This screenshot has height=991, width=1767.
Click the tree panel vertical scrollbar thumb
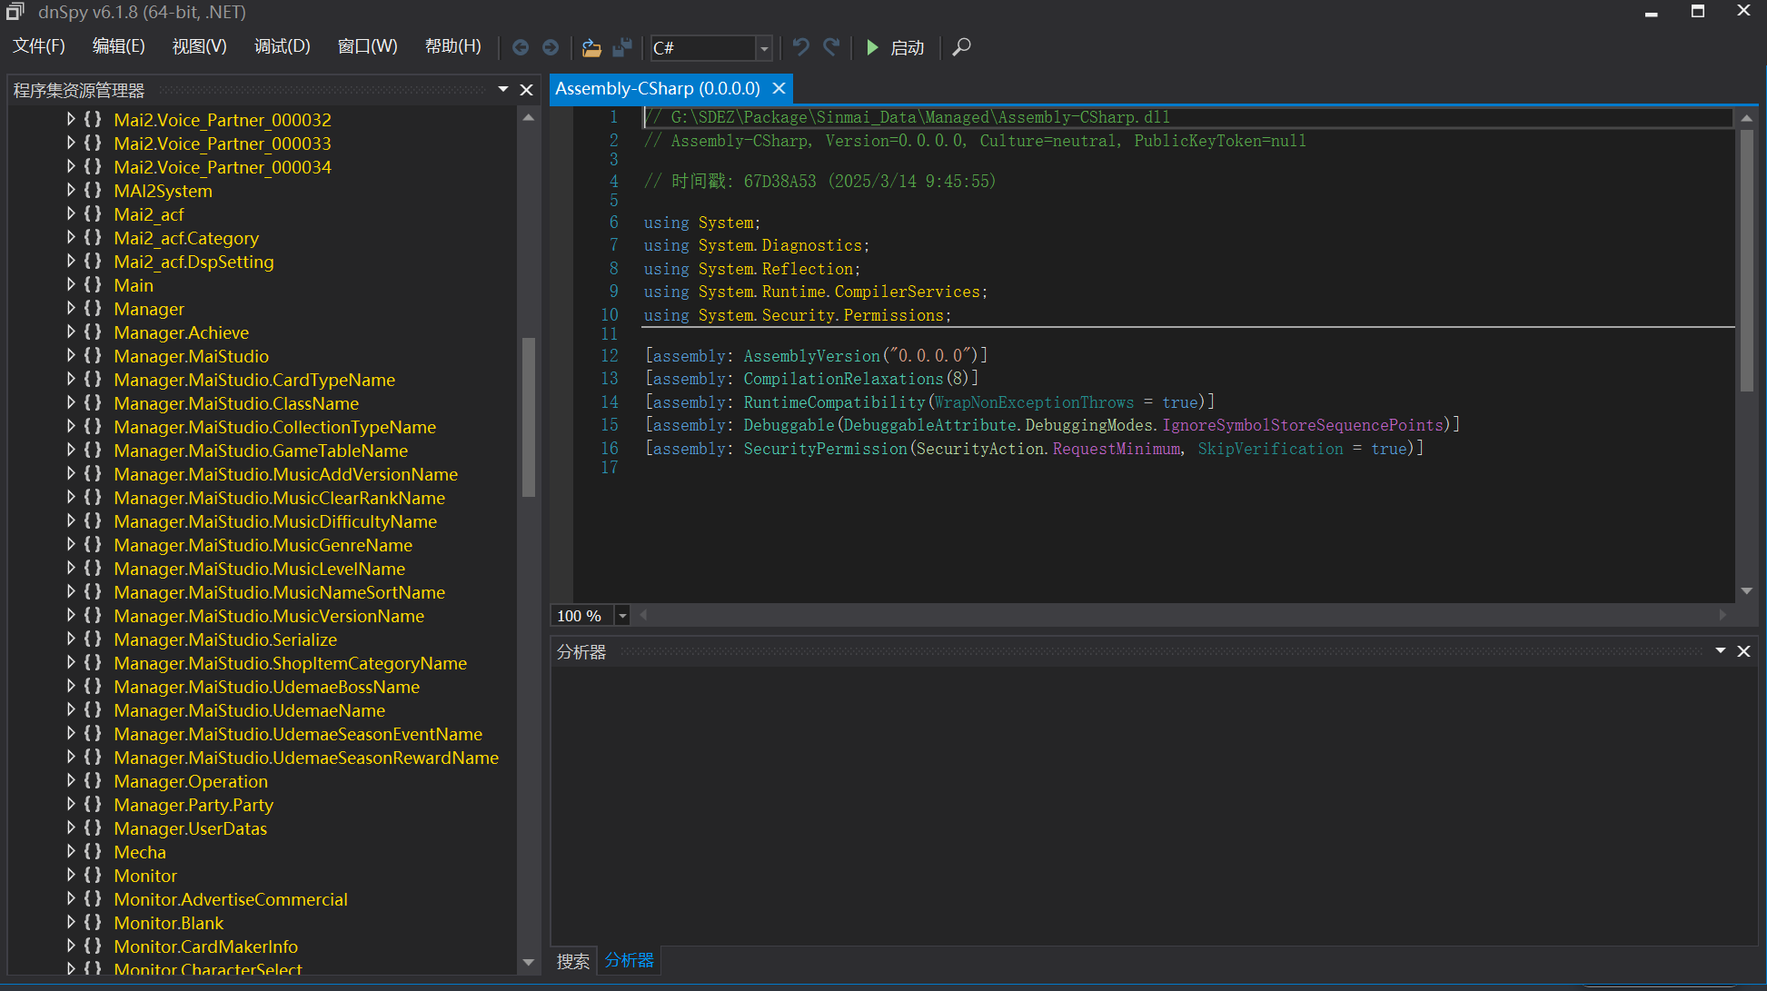click(529, 417)
